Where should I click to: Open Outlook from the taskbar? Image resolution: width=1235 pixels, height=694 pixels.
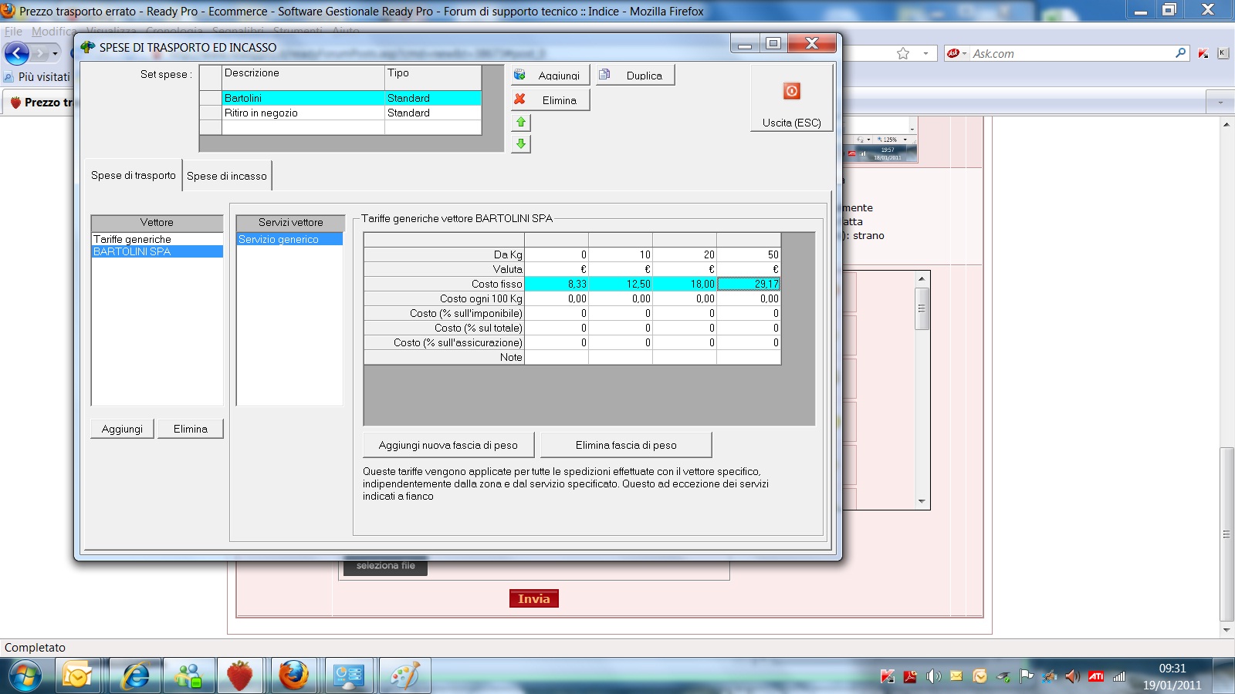point(77,676)
